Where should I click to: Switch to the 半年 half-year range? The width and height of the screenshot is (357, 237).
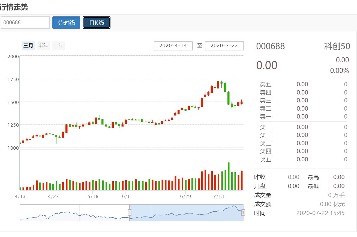pos(43,46)
